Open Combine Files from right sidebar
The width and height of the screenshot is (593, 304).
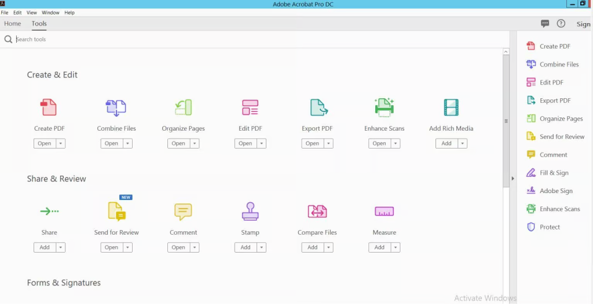coord(552,64)
